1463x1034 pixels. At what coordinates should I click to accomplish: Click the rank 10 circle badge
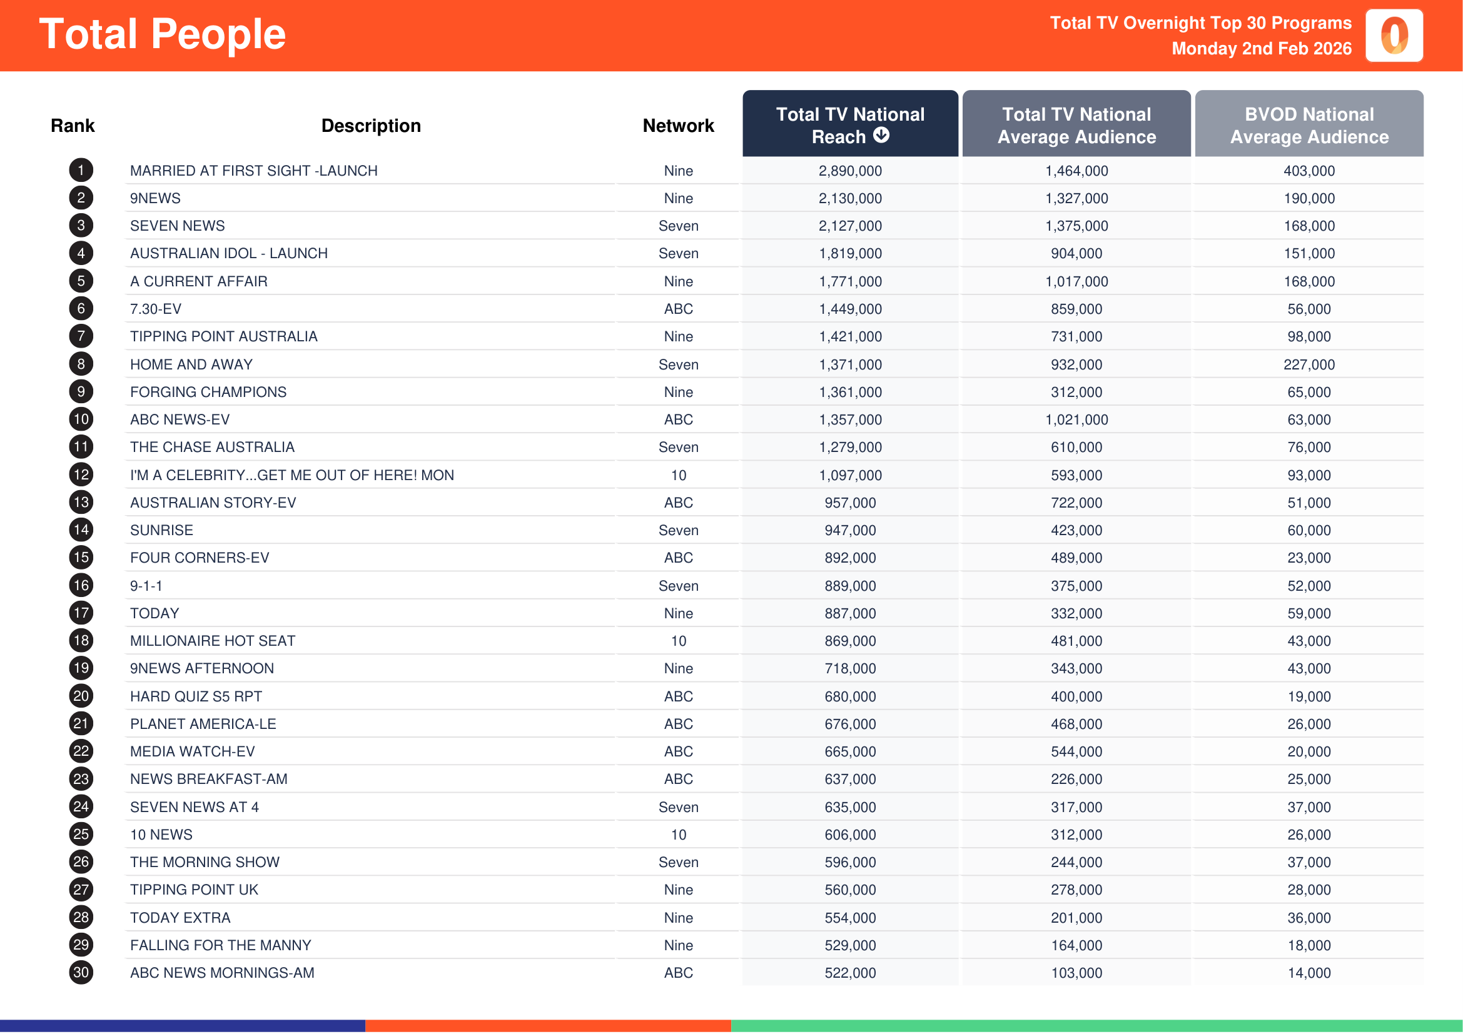coord(80,419)
